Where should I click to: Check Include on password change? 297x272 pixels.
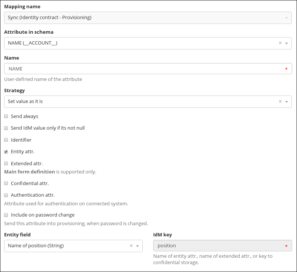(x=6, y=215)
